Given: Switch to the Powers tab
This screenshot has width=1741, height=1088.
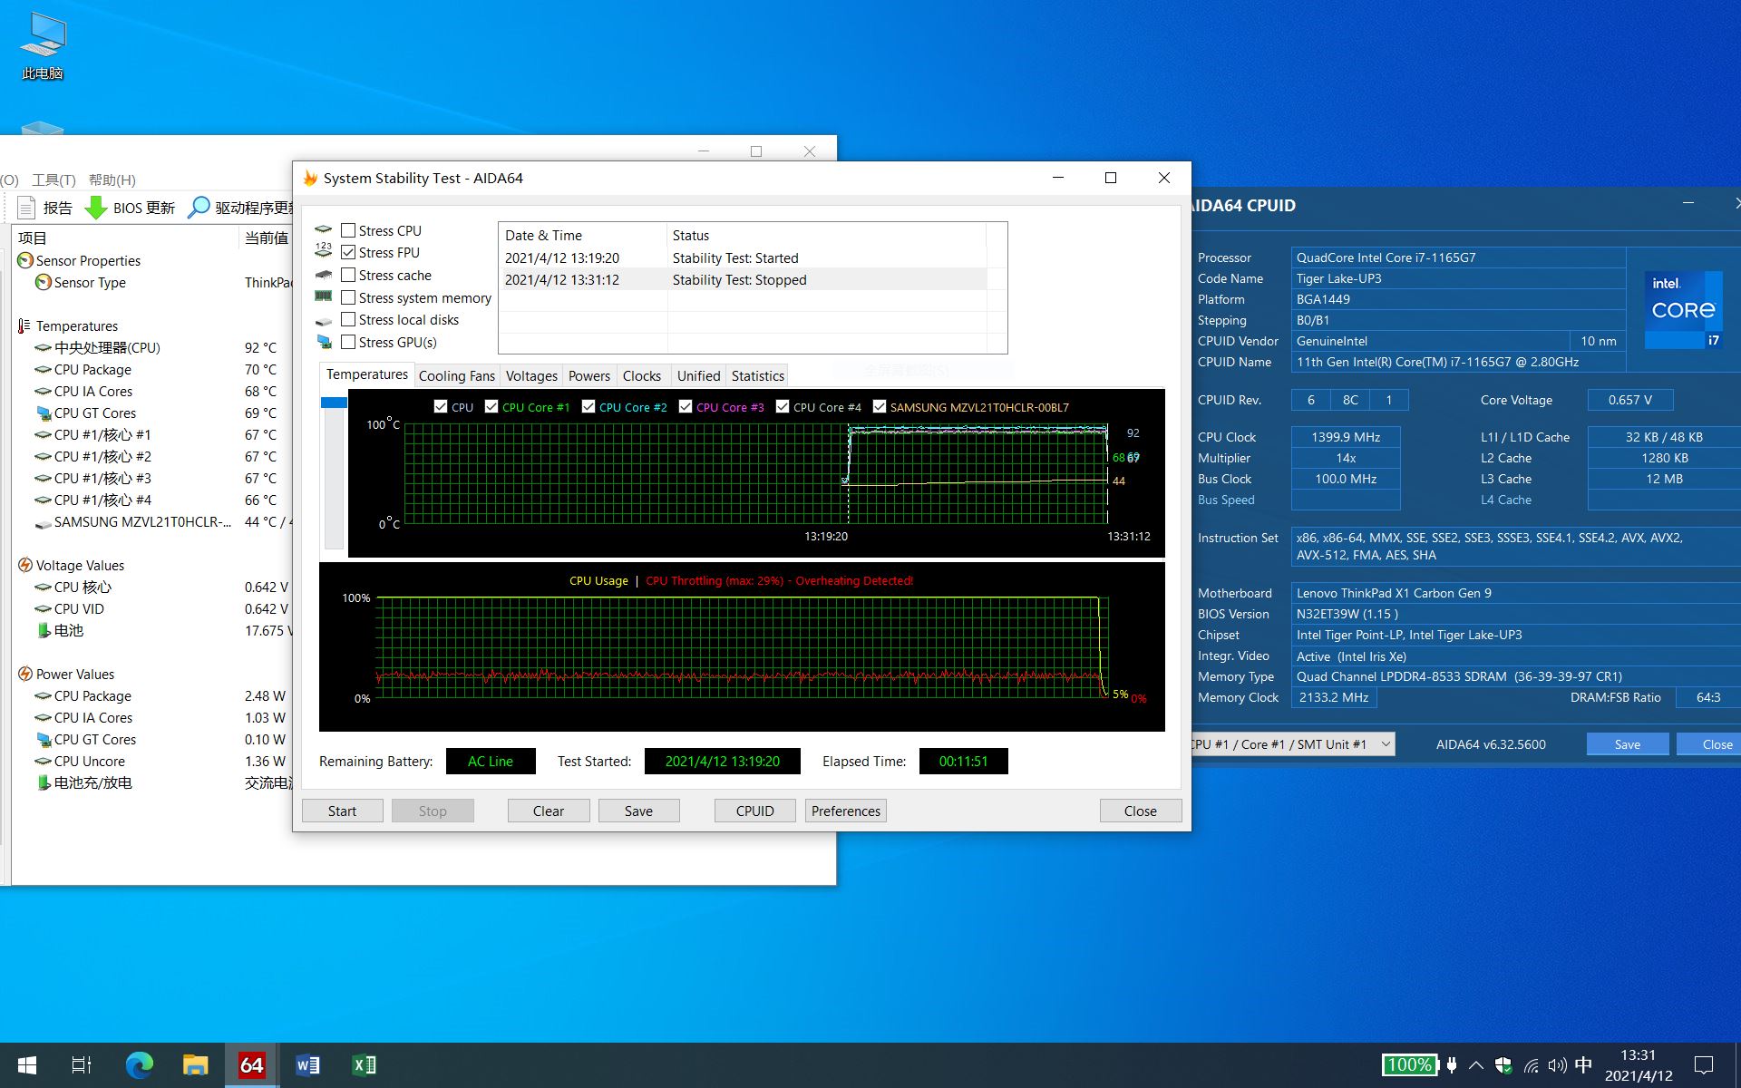Looking at the screenshot, I should (589, 375).
